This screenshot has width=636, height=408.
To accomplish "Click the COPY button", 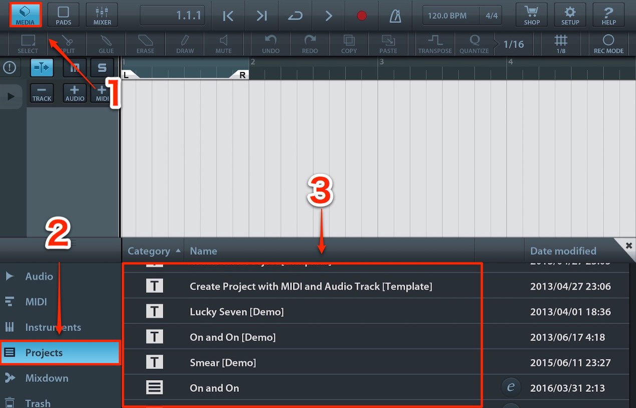I will click(x=349, y=44).
